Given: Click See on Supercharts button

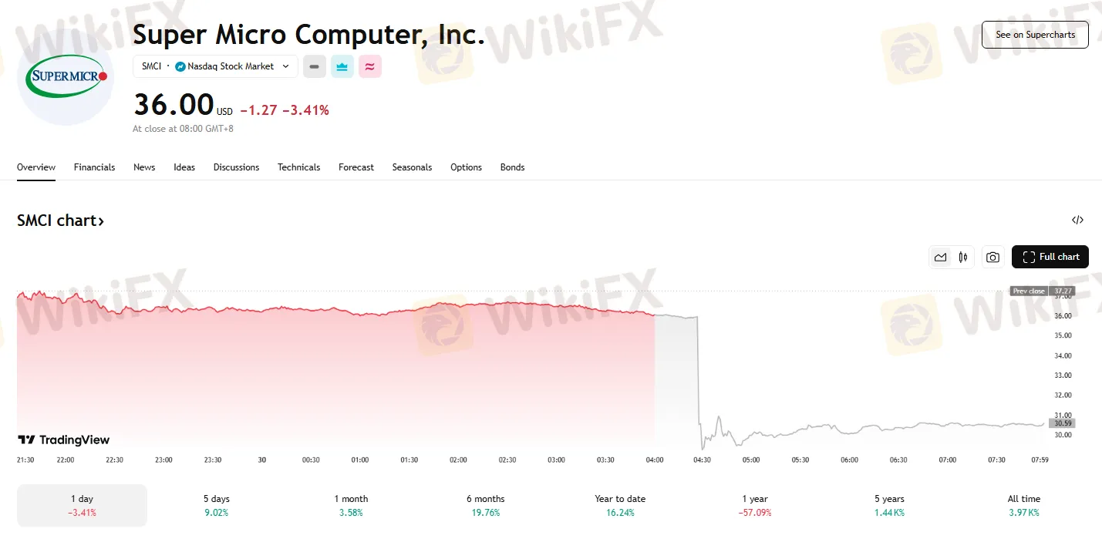Looking at the screenshot, I should click(1034, 35).
